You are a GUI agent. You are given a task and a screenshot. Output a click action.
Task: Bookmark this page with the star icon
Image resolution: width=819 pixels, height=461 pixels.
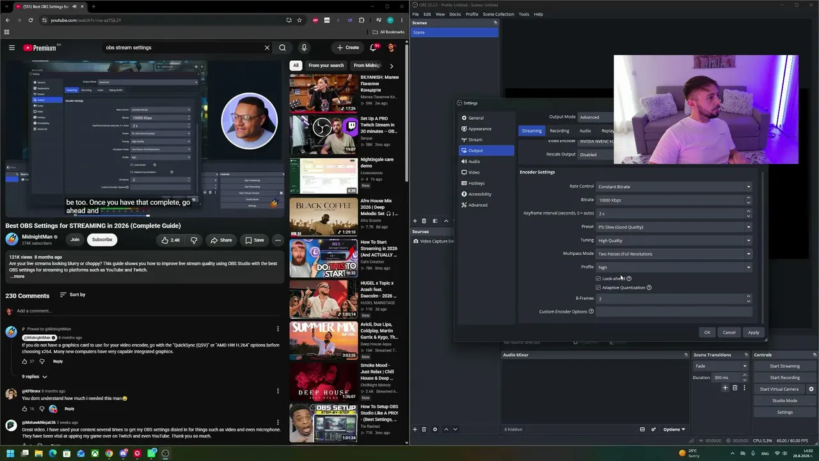pos(299,20)
